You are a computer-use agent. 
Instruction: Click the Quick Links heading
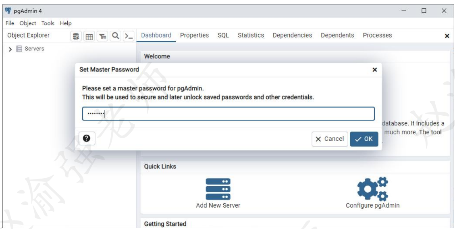tap(160, 167)
